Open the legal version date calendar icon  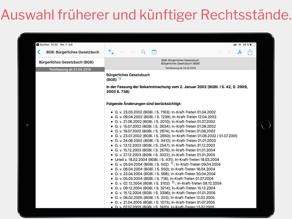(154, 52)
